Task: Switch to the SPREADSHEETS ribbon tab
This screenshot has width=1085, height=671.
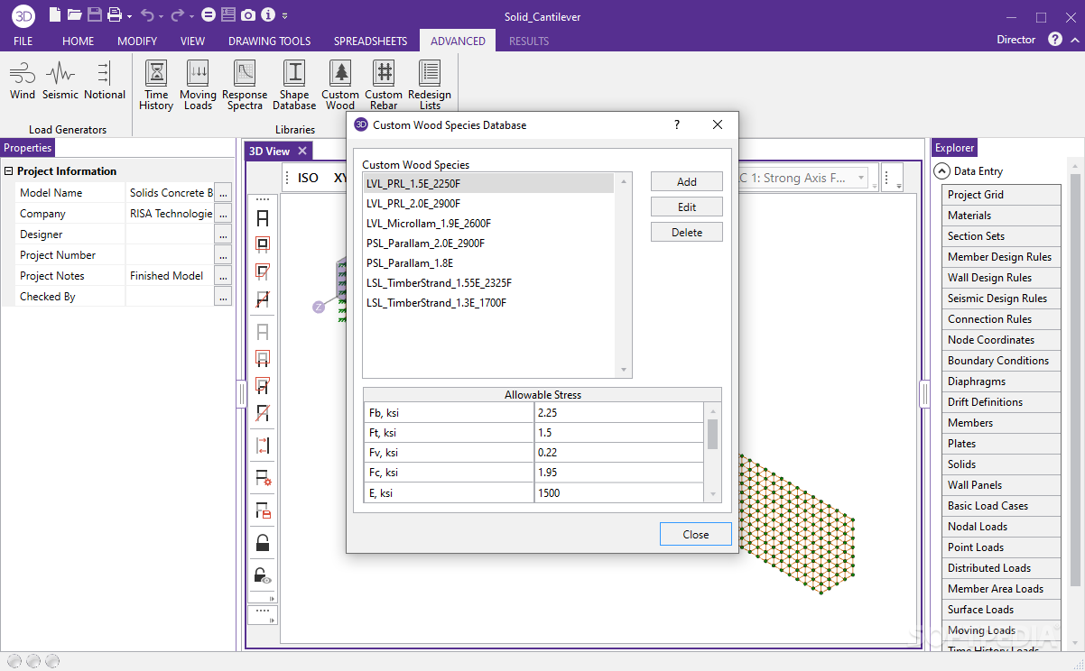Action: coord(371,41)
